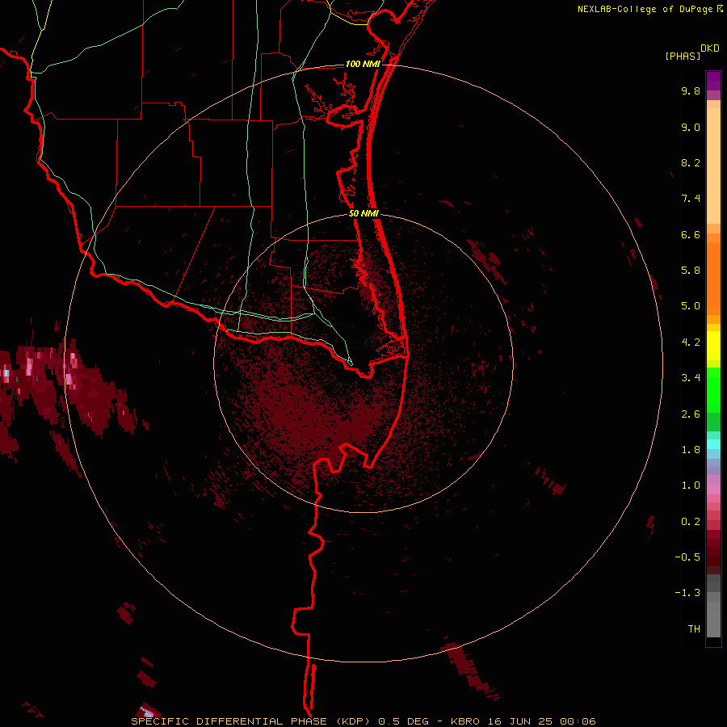The width and height of the screenshot is (727, 727).
Task: Click the 1.0 legend value
Action: [x=691, y=485]
